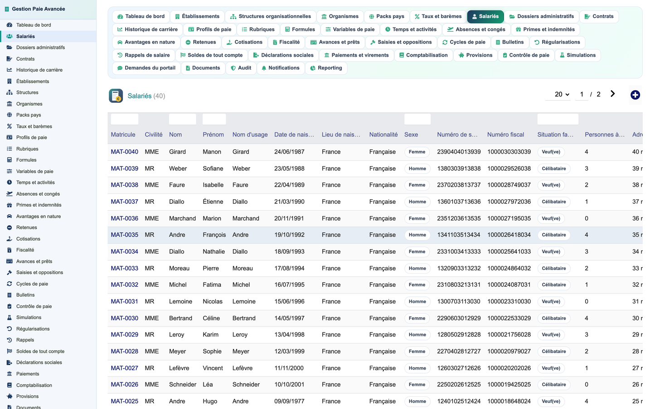655x409 pixels.
Task: Click the Salariés payroll icon beside the list title
Action: tap(116, 96)
